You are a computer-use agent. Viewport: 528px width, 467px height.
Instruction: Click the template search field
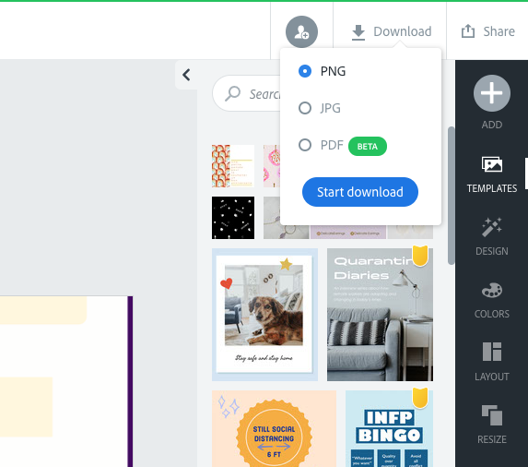247,93
